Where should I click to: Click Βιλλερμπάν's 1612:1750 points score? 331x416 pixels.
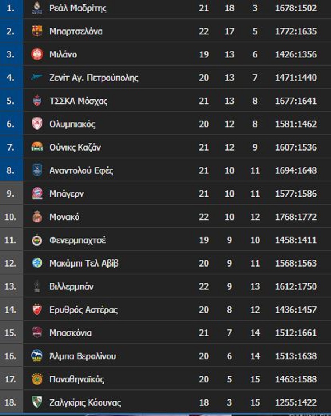(296, 286)
